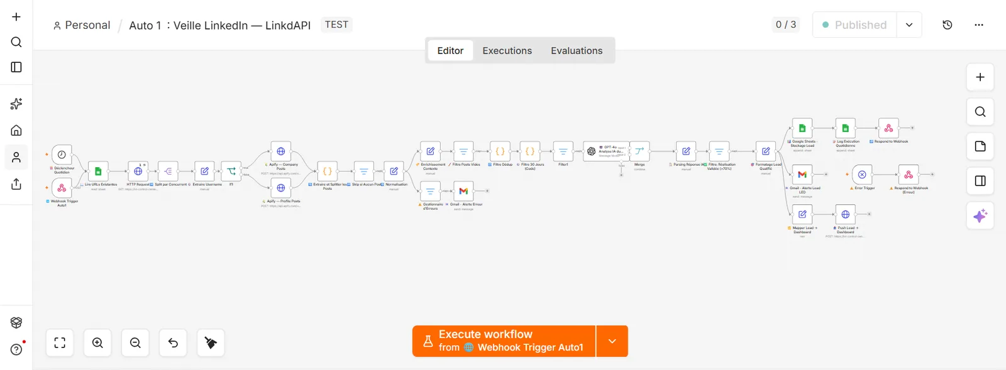The height and width of the screenshot is (370, 1006).
Task: Open the Mapper Lead Dashboard node
Action: tap(802, 214)
